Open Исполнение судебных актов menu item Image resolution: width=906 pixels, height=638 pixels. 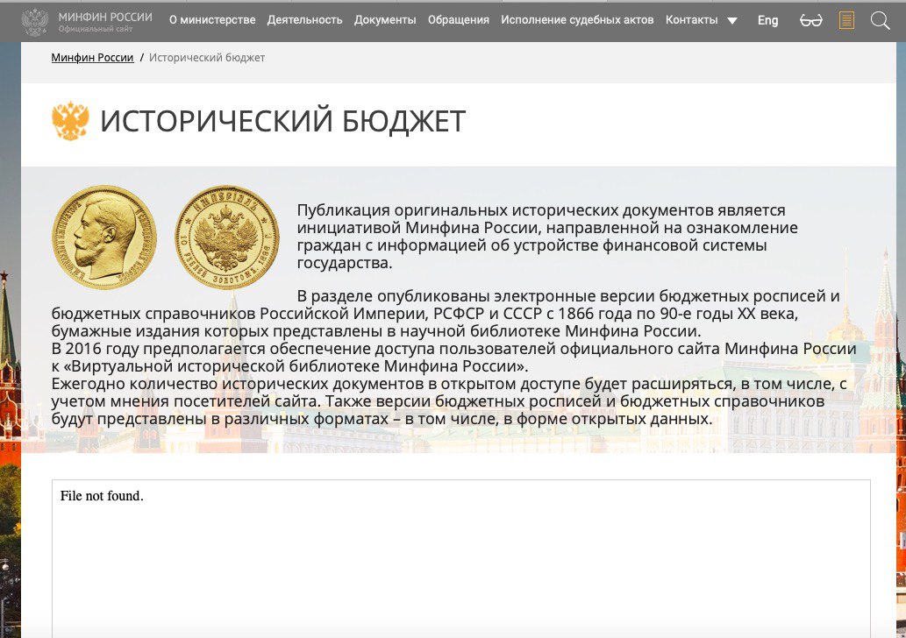click(577, 19)
